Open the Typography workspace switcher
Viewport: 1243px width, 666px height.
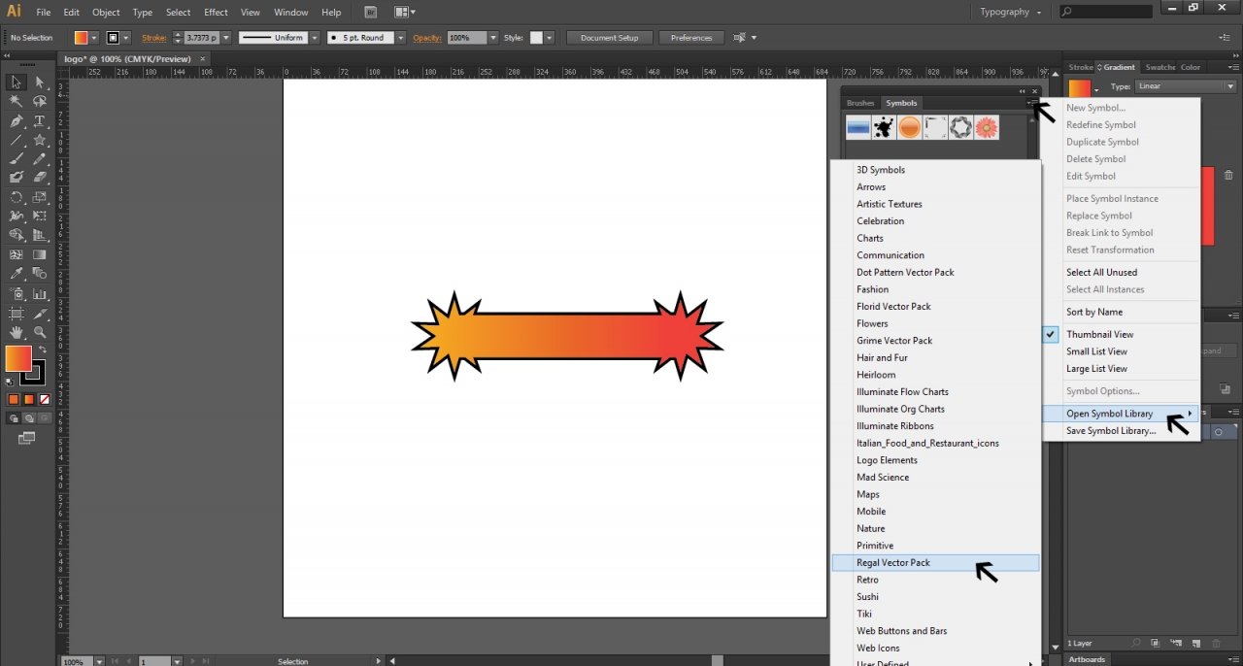pyautogui.click(x=1010, y=12)
